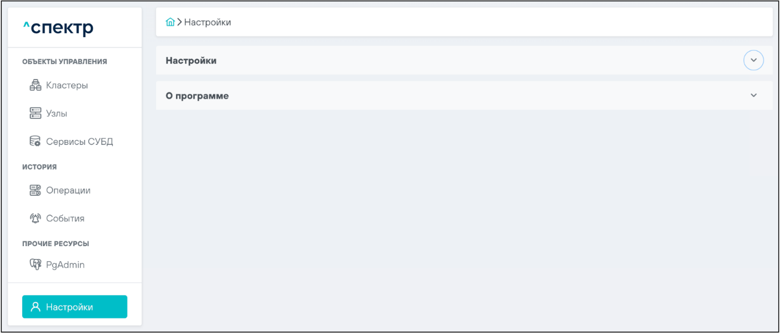This screenshot has width=780, height=333.
Task: Click the Nodes (Узлы) server icon
Action: point(35,113)
